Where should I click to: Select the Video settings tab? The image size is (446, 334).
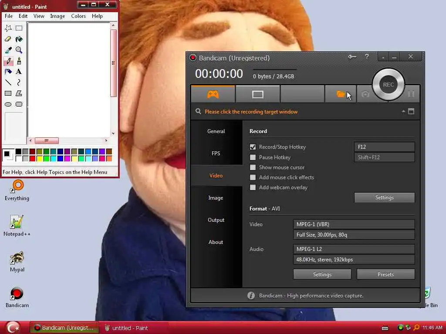coord(216,176)
